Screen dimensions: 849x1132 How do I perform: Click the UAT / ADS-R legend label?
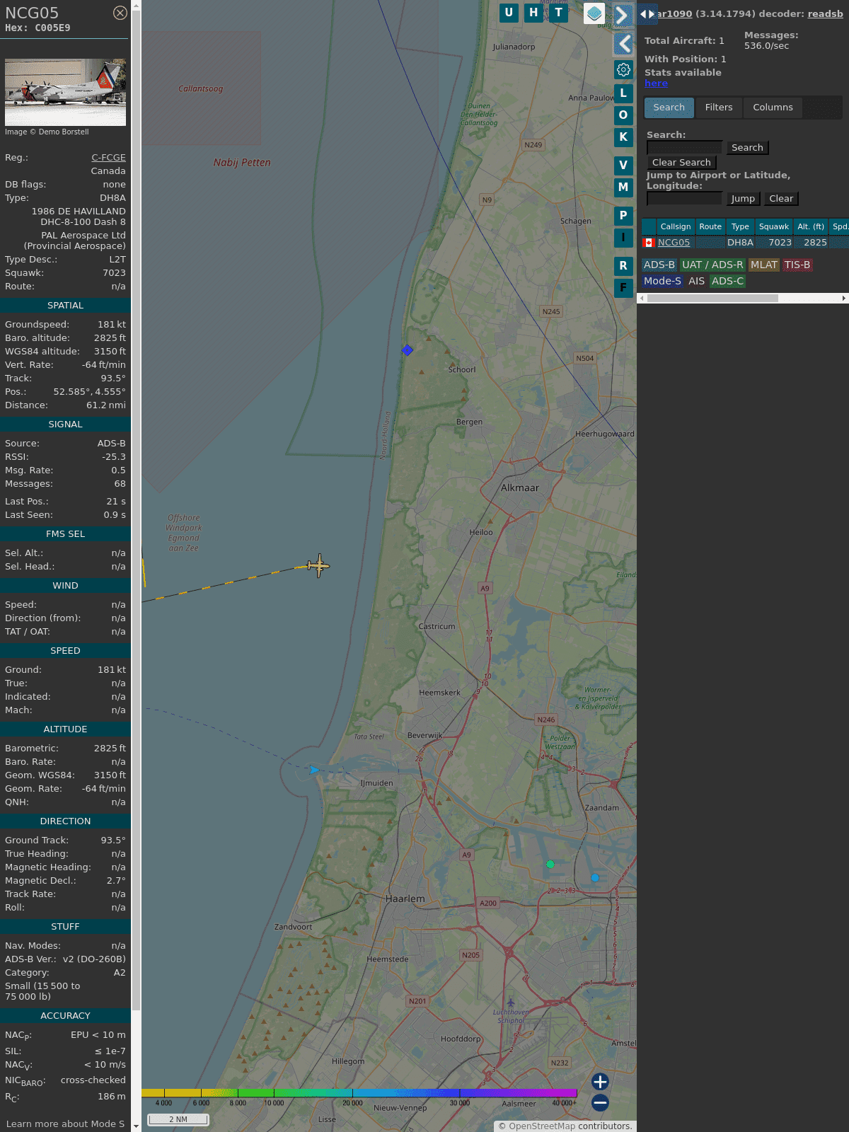pyautogui.click(x=712, y=265)
